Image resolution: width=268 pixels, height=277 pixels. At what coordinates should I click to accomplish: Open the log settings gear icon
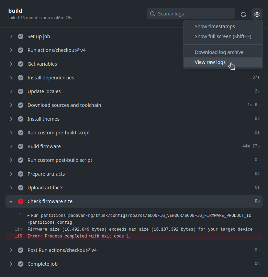click(257, 14)
